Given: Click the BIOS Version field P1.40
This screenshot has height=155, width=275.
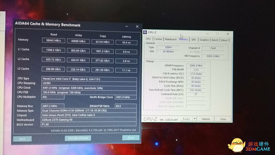Looking at the screenshot, I should click(x=89, y=124).
